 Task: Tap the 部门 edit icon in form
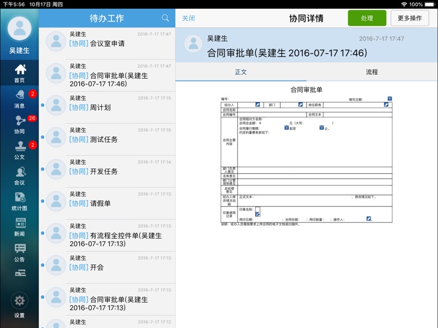click(300, 104)
